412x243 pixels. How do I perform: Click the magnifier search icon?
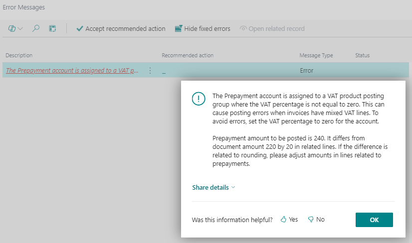click(36, 29)
